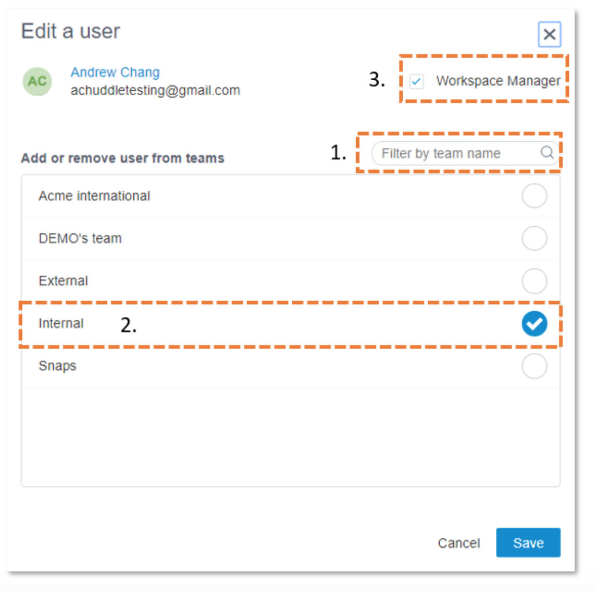Click the DEMO's team row label

tap(80, 238)
